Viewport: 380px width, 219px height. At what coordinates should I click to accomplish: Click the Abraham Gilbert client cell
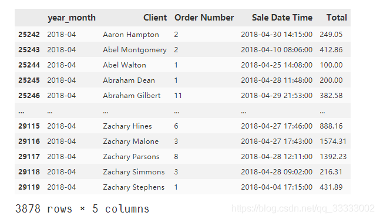pyautogui.click(x=132, y=96)
